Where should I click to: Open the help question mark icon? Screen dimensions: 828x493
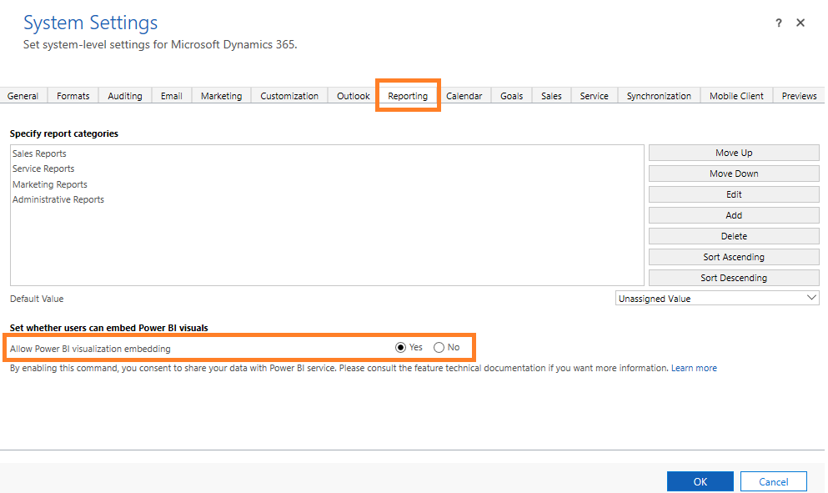(778, 23)
